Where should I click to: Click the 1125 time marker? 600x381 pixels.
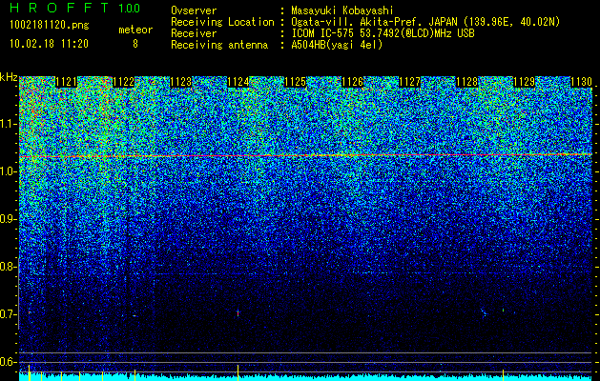tap(296, 82)
